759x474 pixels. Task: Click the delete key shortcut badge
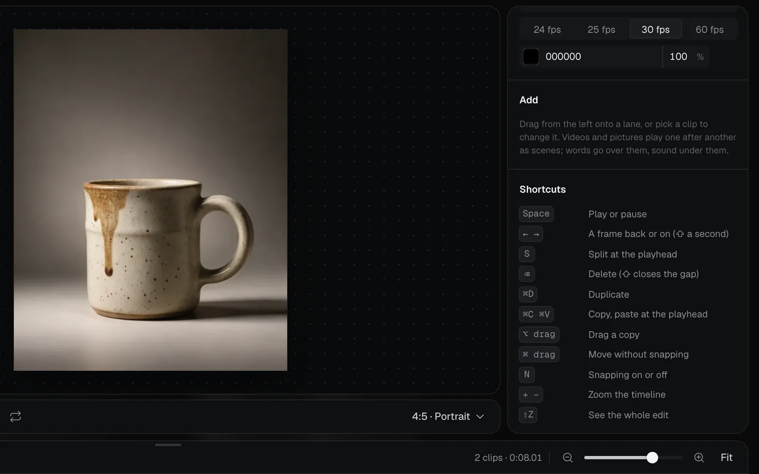point(527,274)
